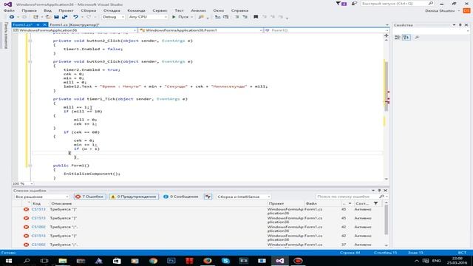This screenshot has height=266, width=473.
Task: Close the Список ошибок panel
Action: pos(385,191)
